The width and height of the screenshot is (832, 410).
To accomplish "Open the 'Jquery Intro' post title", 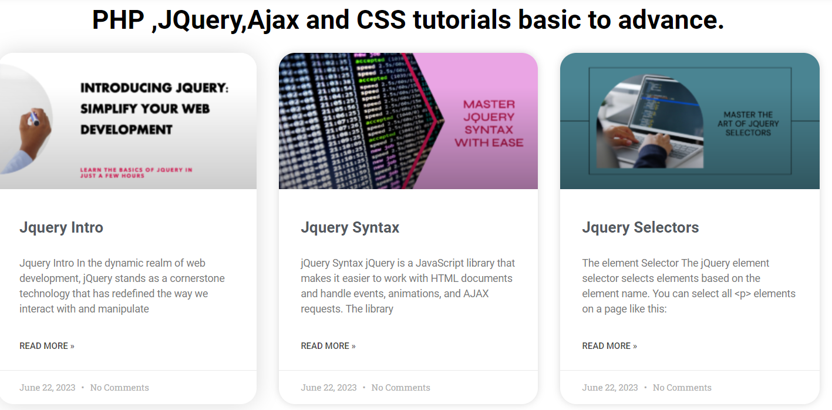I will pos(61,227).
